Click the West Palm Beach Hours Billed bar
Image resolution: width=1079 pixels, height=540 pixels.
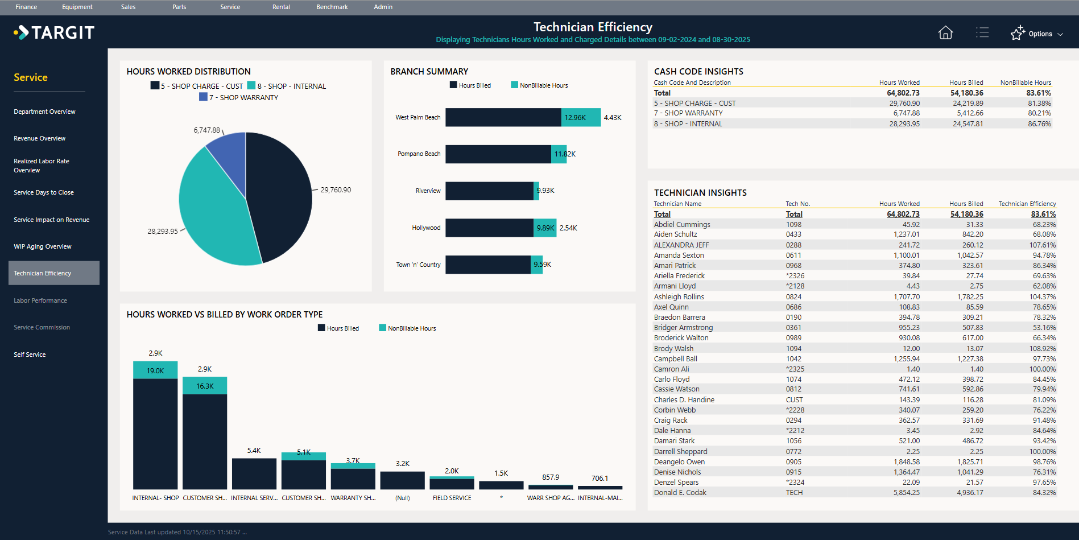tap(503, 117)
